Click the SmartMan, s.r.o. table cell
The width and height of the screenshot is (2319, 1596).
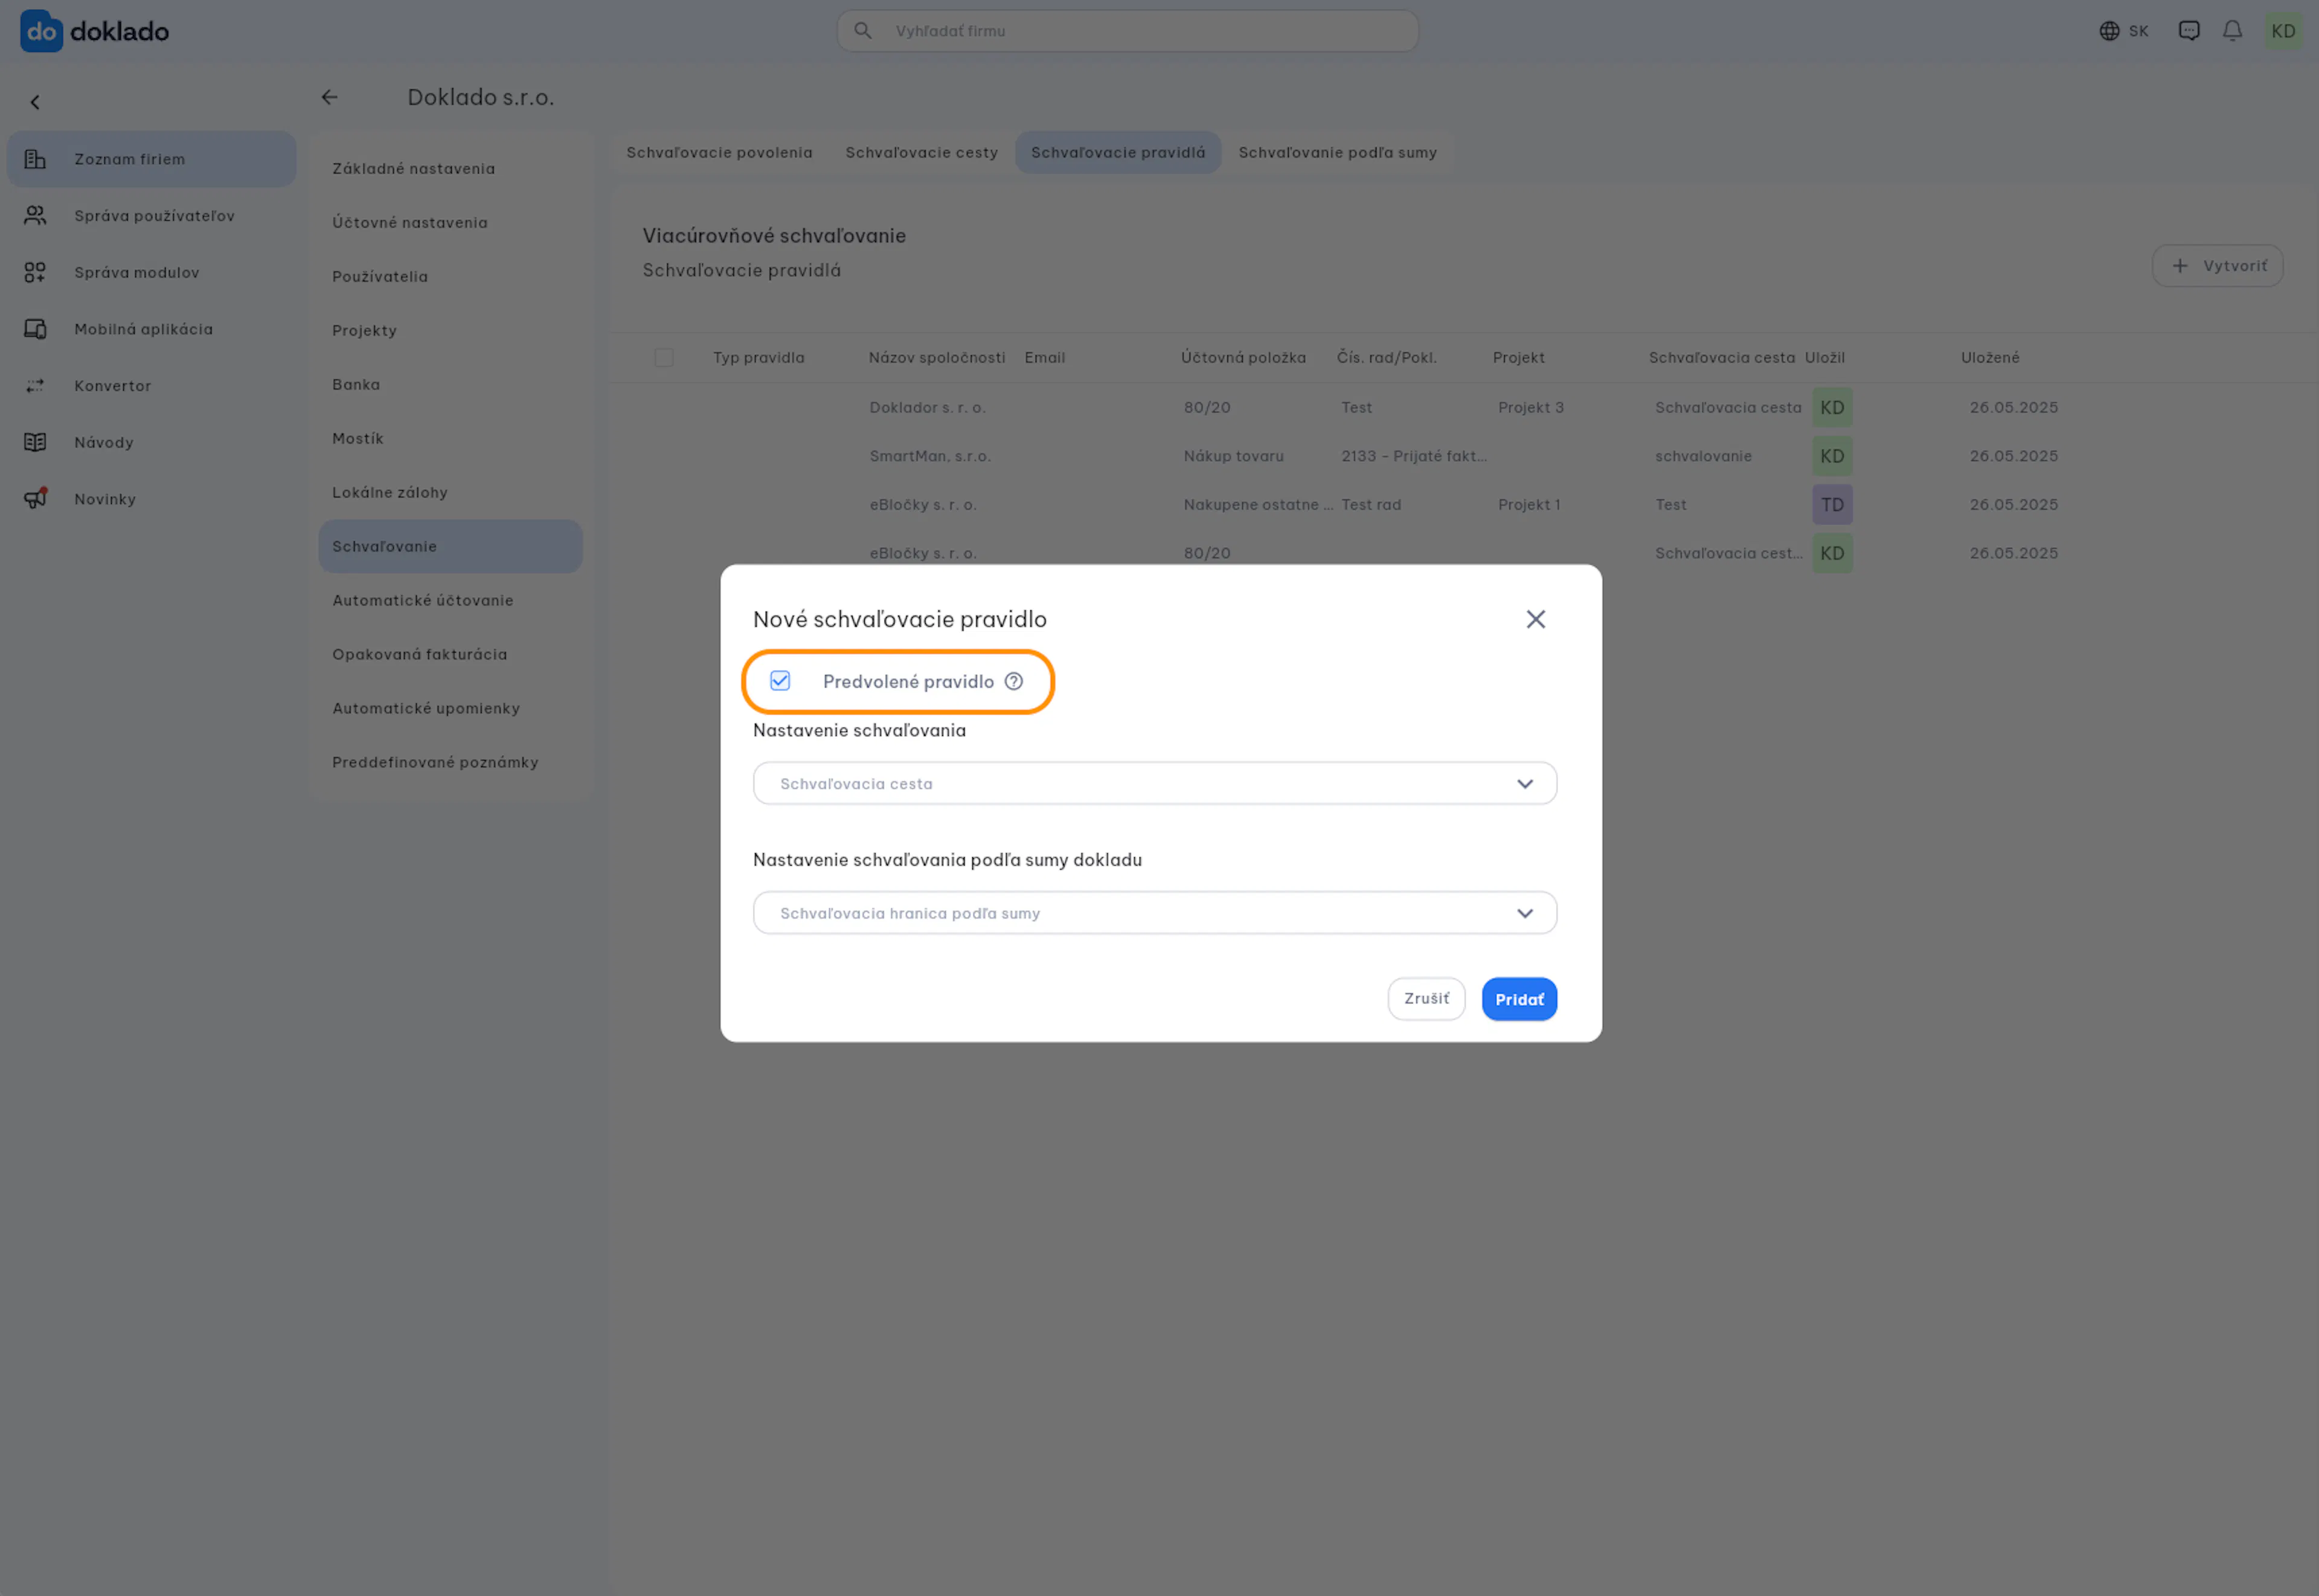tap(929, 456)
